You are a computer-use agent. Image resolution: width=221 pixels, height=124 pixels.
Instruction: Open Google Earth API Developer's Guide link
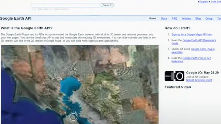(193, 42)
